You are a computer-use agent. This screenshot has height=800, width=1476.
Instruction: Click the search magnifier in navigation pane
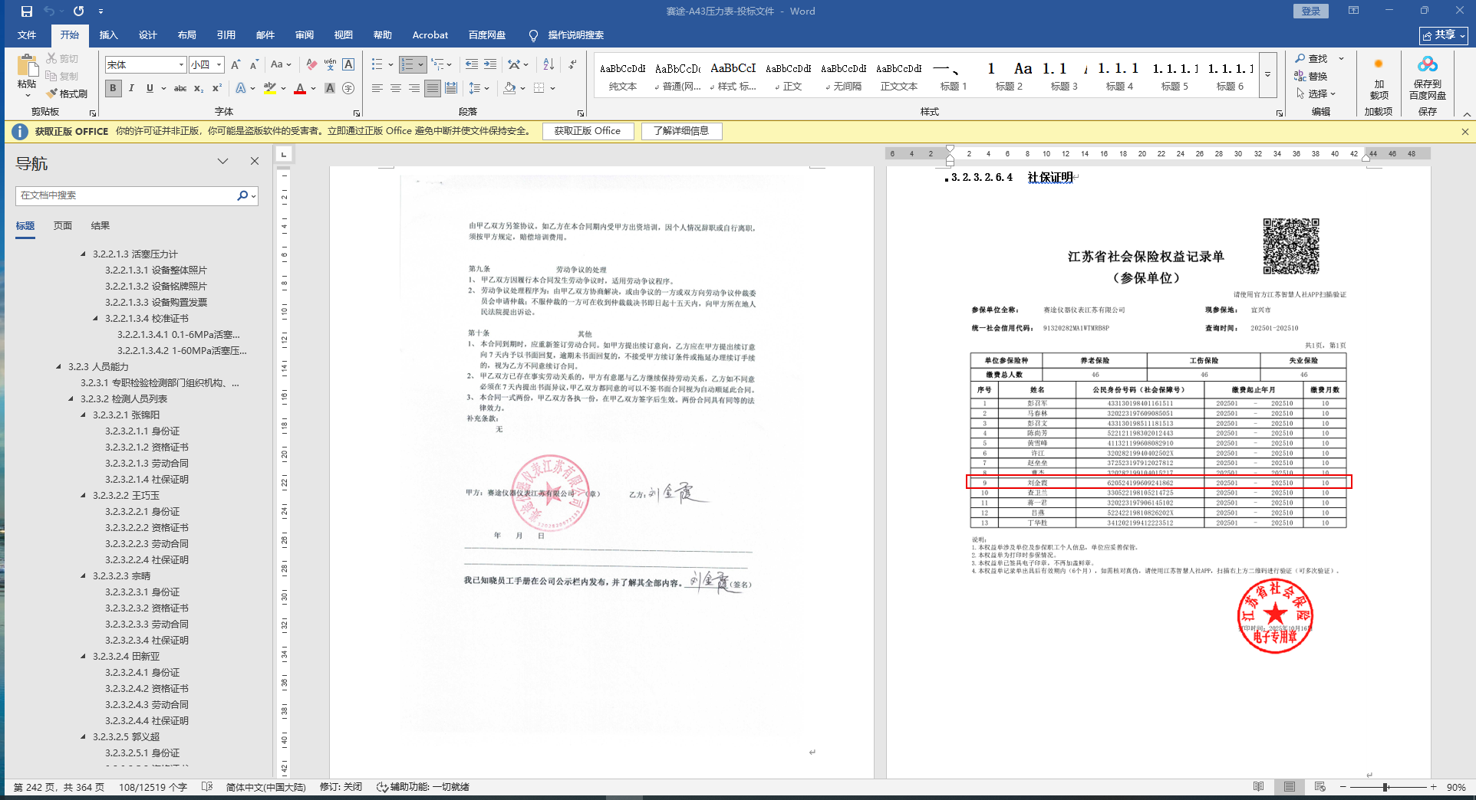click(242, 195)
